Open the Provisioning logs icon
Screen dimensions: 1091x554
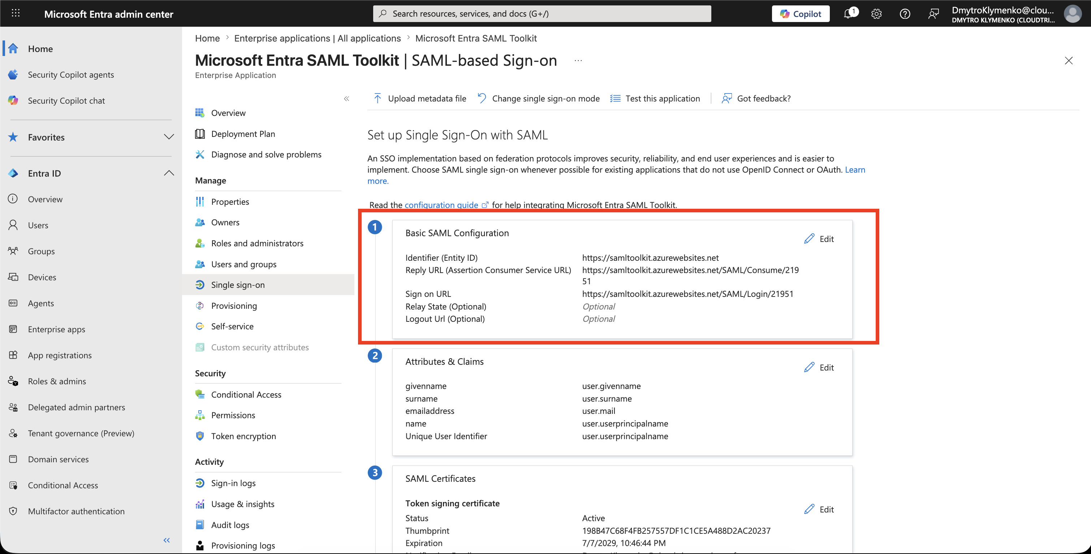pos(200,546)
